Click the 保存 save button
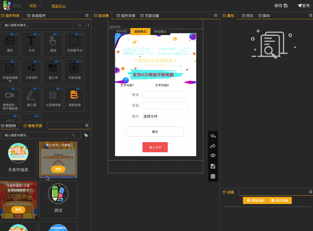The image size is (313, 231). [281, 6]
